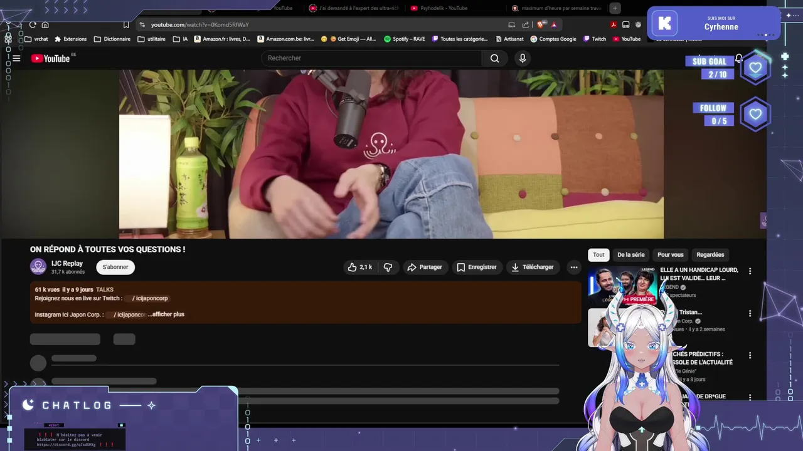
Task: Click the video title ON RÉPOND À TOUTES VOS QUESTIONS
Action: [107, 249]
